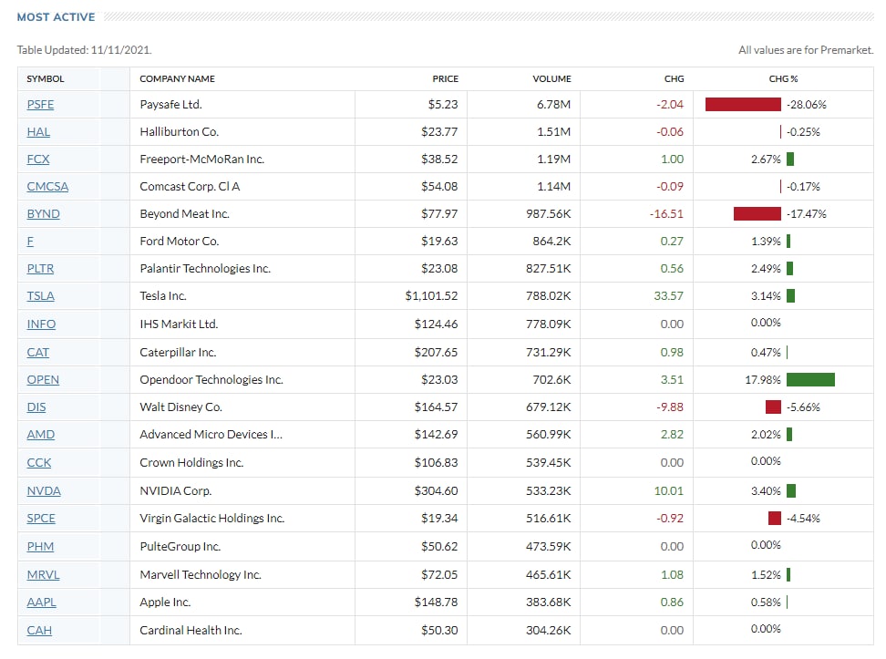The image size is (886, 659).
Task: Click the red bar for Beyond Meat -17.47%
Action: point(757,214)
